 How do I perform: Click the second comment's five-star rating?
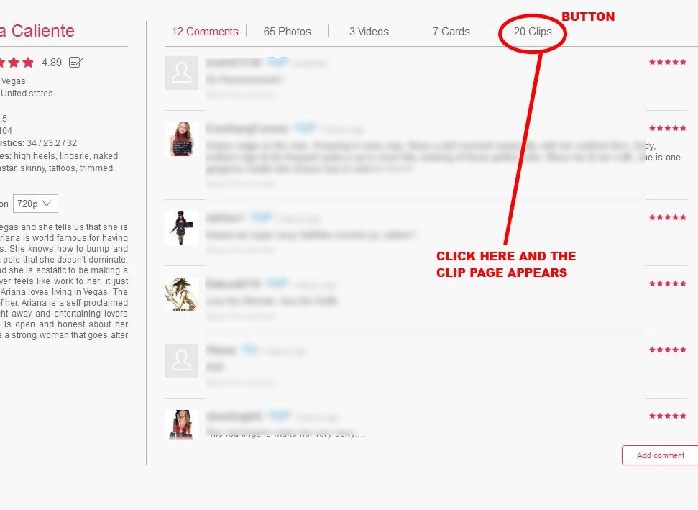pos(667,129)
